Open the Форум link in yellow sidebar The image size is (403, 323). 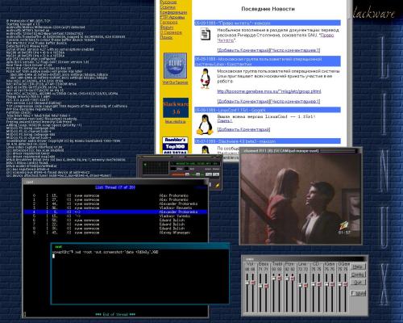167,27
